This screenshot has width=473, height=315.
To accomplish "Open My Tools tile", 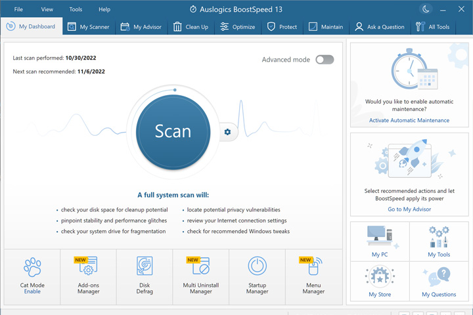I will pos(439,241).
